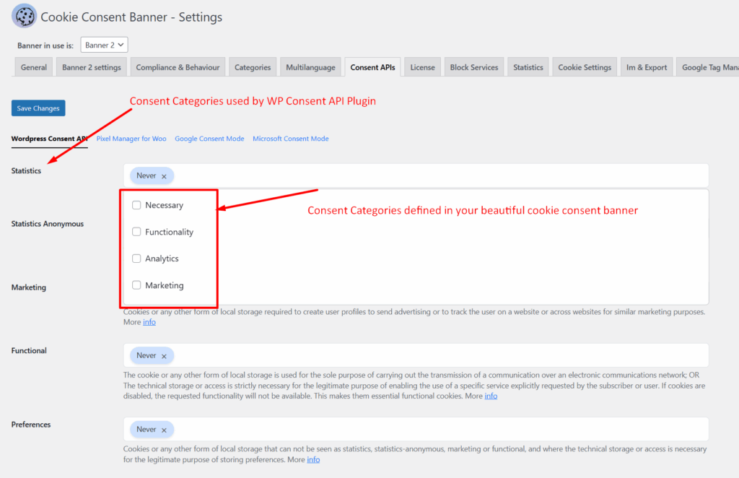Click inside the Preferences multi-select field
Image resolution: width=739 pixels, height=478 pixels.
coord(416,429)
